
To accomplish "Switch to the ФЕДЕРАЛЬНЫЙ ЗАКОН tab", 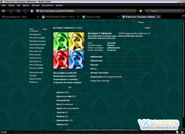I will [x=60, y=17].
